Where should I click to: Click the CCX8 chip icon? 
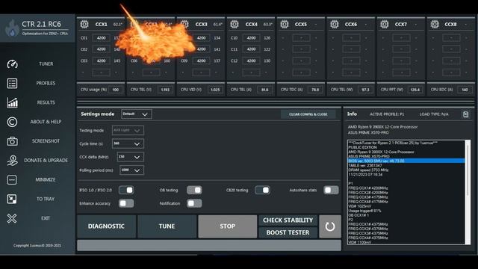(x=435, y=24)
